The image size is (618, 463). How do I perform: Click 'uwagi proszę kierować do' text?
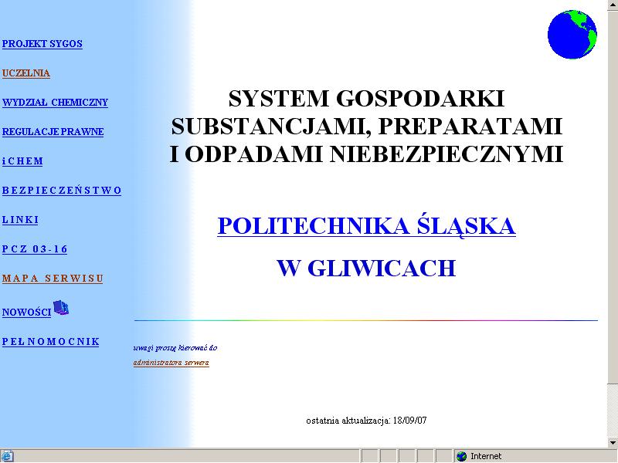pos(175,348)
